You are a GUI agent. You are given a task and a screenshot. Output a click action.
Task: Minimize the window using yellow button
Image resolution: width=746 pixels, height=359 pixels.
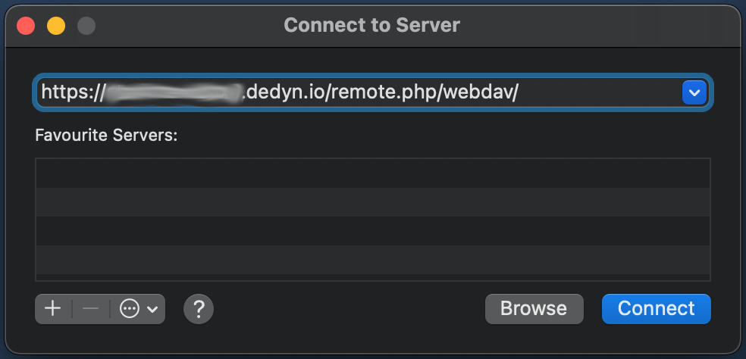[x=56, y=26]
